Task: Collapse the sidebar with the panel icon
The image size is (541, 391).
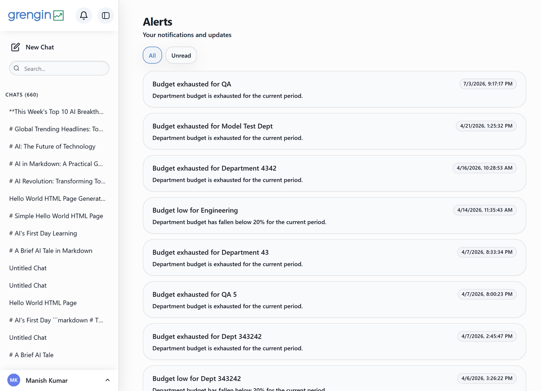Action: click(x=106, y=16)
